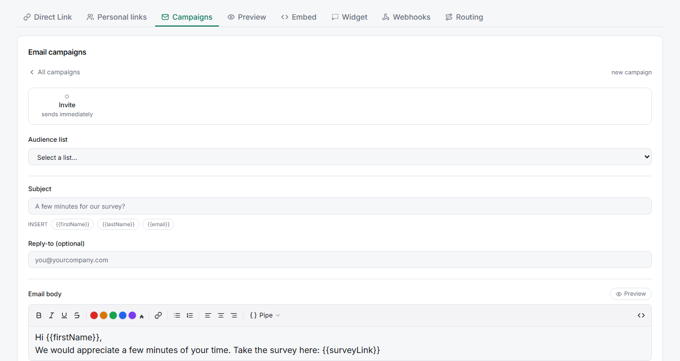The height and width of the screenshot is (361, 680).
Task: Insert the {{lastName}} variable chip
Action: coord(118,225)
